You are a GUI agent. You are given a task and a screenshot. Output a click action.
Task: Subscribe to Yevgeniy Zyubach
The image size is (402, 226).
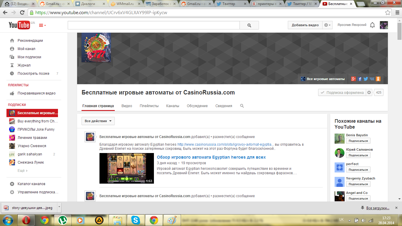(x=358, y=184)
